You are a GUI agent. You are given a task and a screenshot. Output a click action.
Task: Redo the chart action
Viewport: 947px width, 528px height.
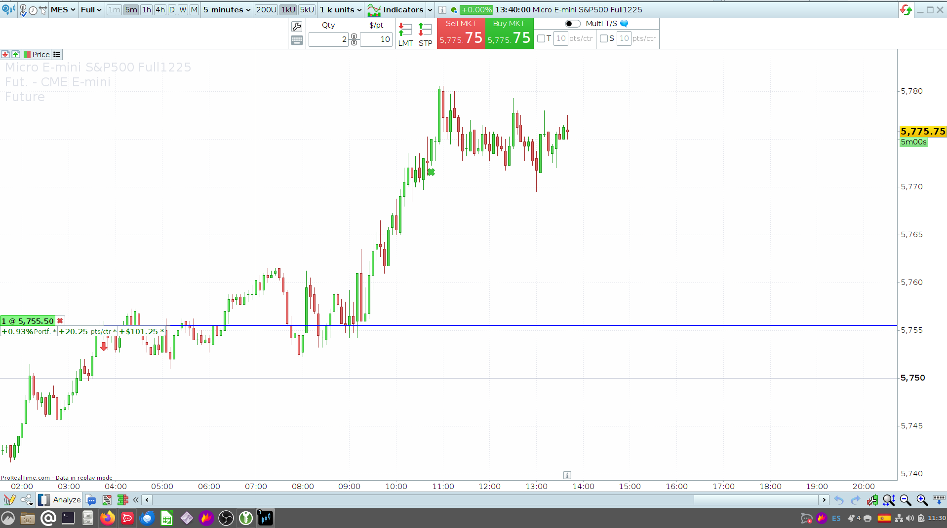[856, 500]
